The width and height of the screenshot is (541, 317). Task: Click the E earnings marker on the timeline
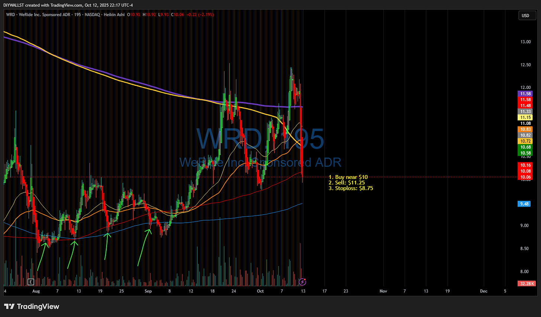coord(31,282)
